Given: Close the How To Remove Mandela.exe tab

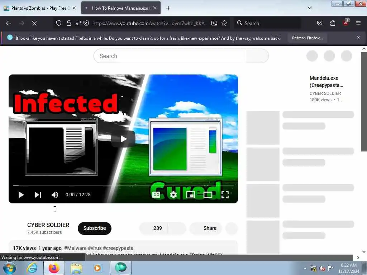Looking at the screenshot, I should pos(155,8).
